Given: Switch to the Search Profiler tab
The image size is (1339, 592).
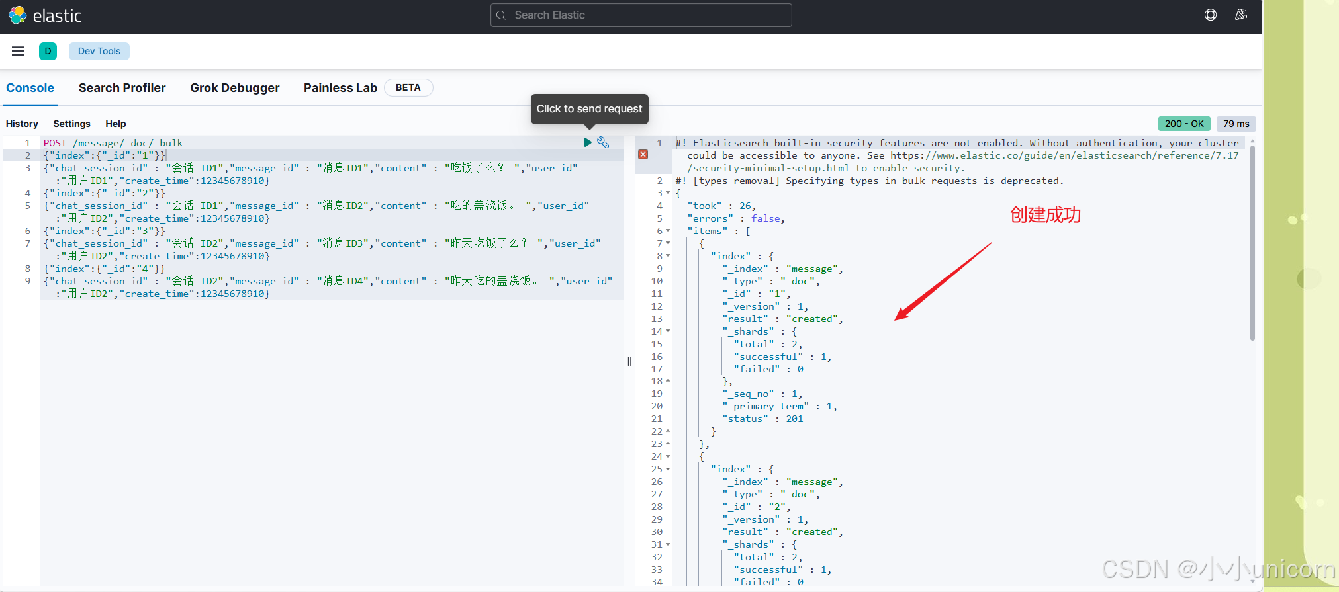Looking at the screenshot, I should (x=122, y=88).
